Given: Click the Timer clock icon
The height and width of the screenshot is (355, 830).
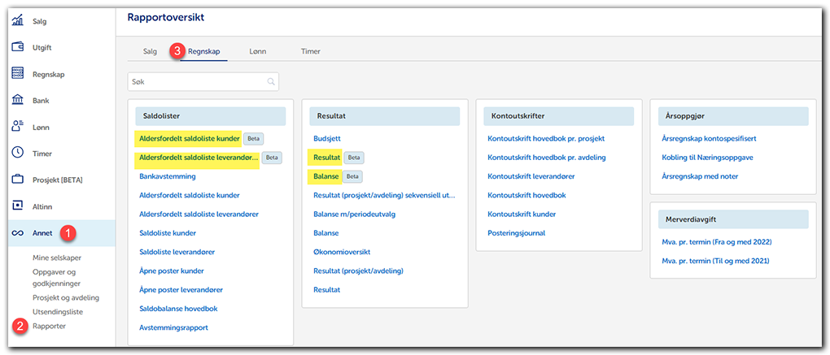Looking at the screenshot, I should coord(17,153).
